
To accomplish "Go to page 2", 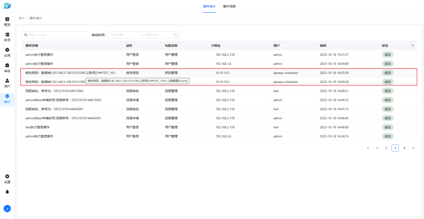I will tap(386, 148).
